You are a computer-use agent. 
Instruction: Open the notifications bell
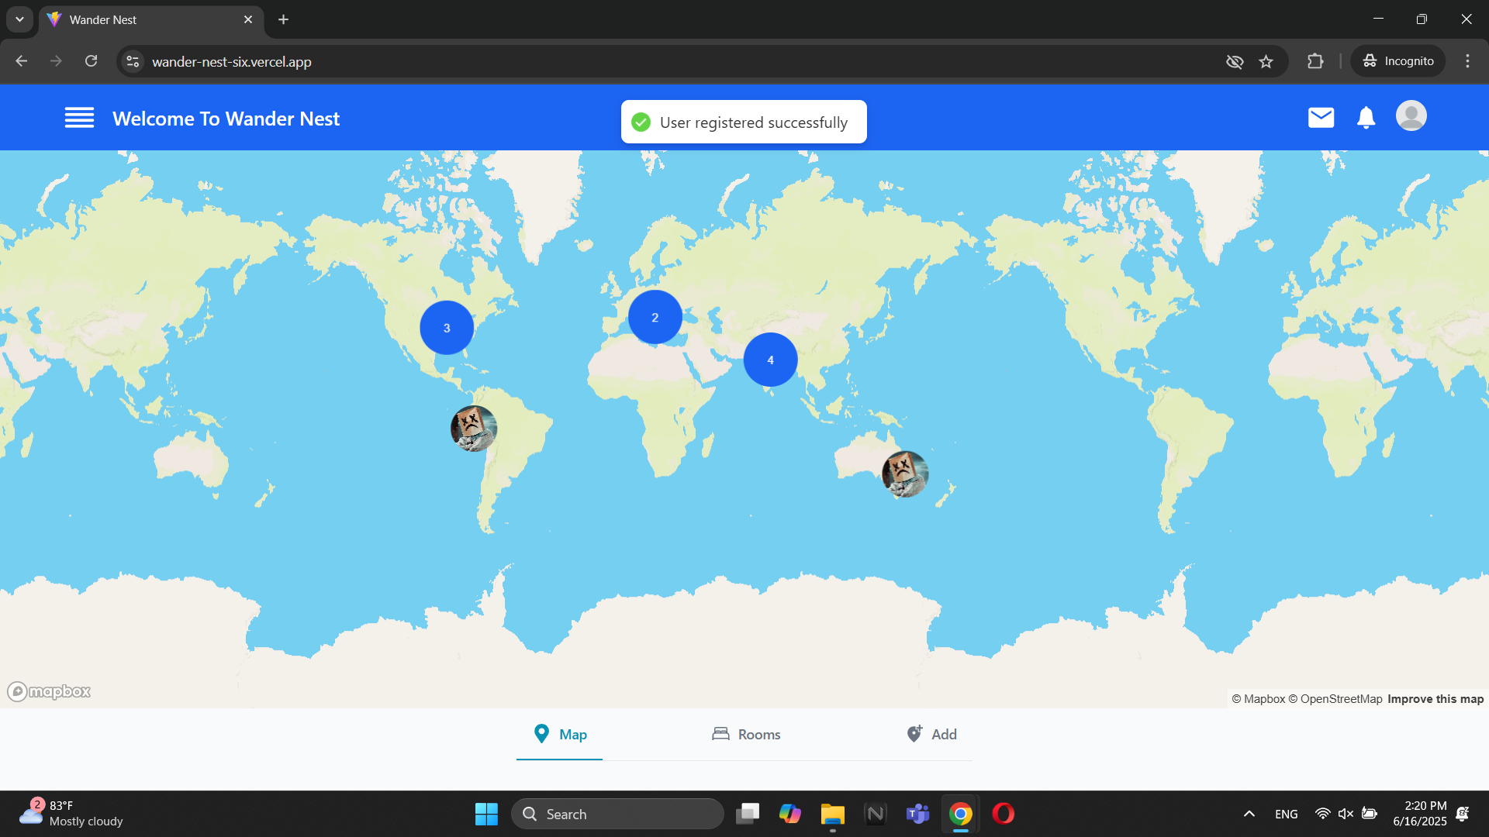(x=1366, y=118)
